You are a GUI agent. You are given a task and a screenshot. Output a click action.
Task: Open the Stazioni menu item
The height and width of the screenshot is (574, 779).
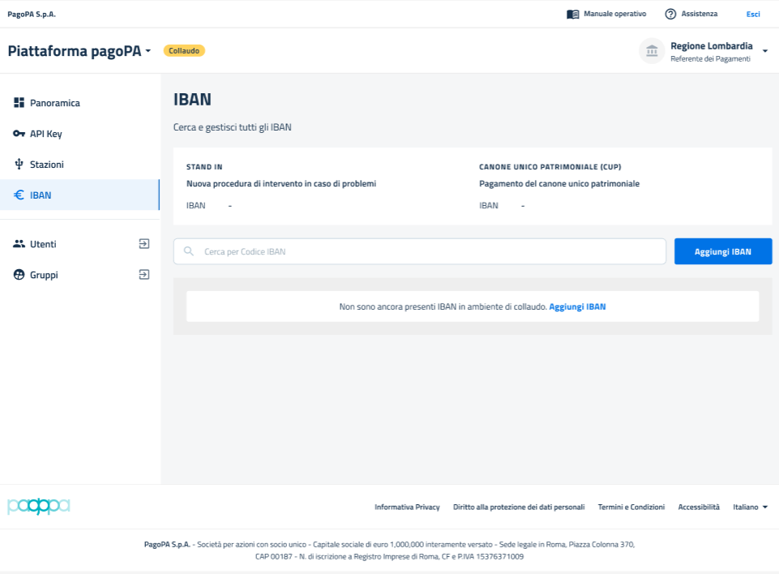click(47, 165)
